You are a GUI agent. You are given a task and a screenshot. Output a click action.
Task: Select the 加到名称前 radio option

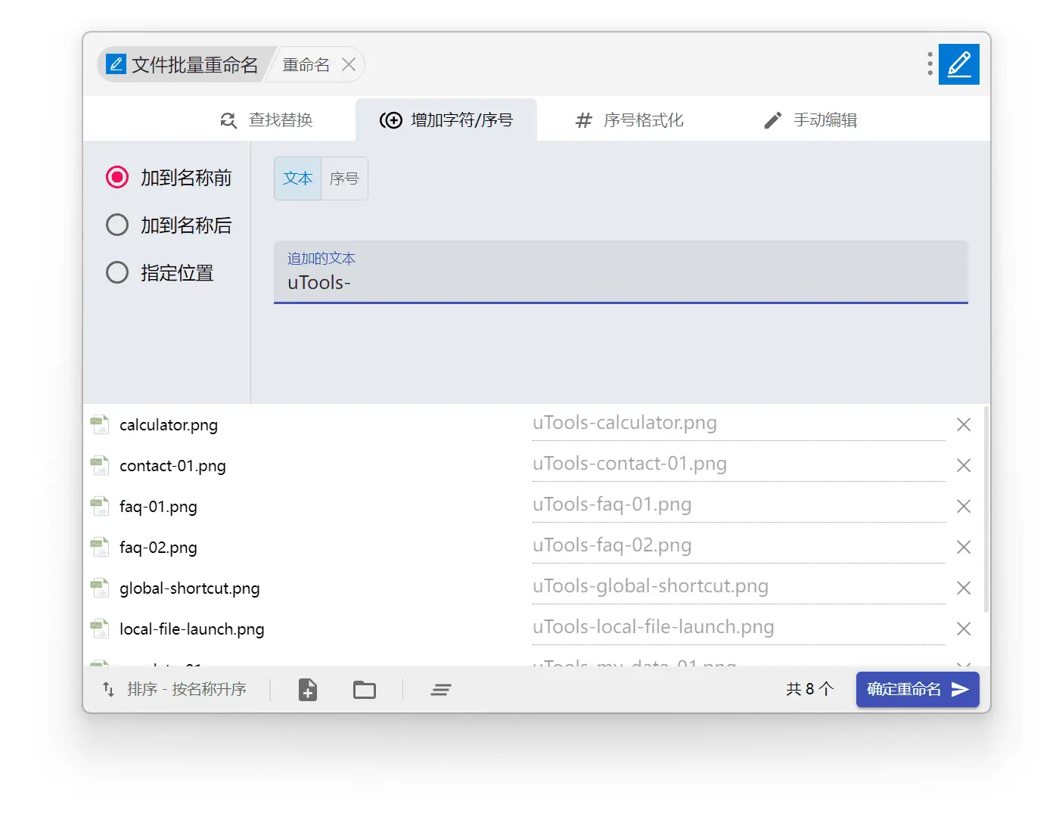click(x=117, y=178)
